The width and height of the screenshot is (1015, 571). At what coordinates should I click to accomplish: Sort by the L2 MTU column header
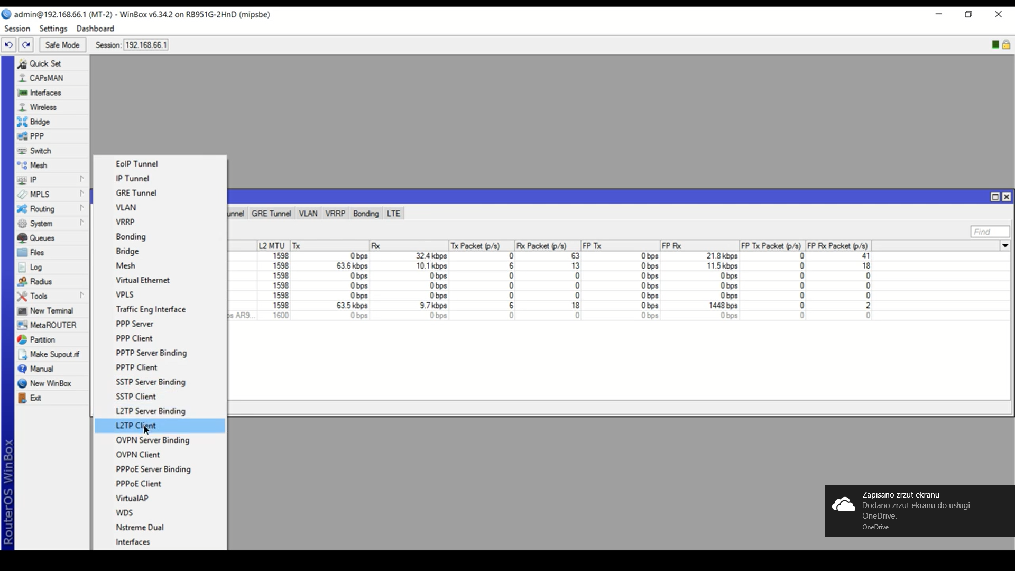pos(273,246)
